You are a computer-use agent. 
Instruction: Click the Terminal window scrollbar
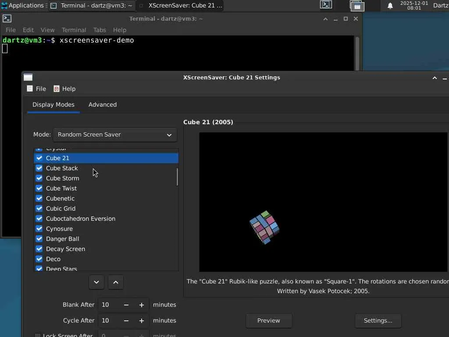click(x=357, y=53)
